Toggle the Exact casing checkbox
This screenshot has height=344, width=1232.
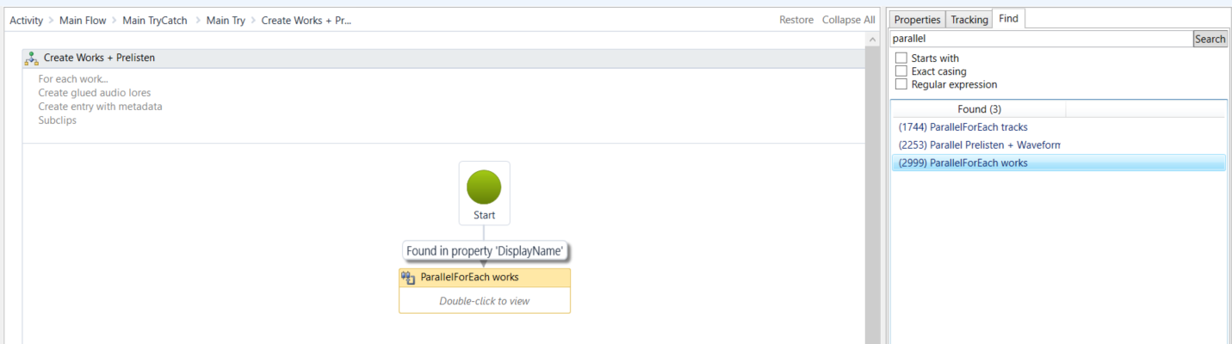(x=901, y=71)
